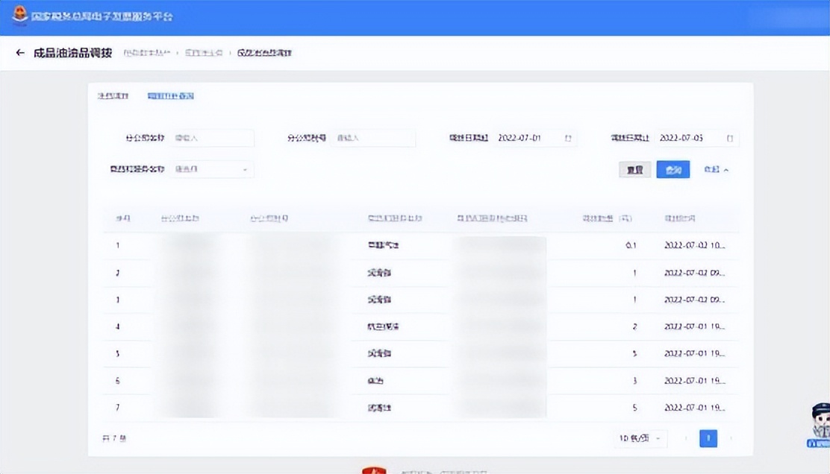
Task: Switch to the first tab above the filters
Action: [x=113, y=96]
